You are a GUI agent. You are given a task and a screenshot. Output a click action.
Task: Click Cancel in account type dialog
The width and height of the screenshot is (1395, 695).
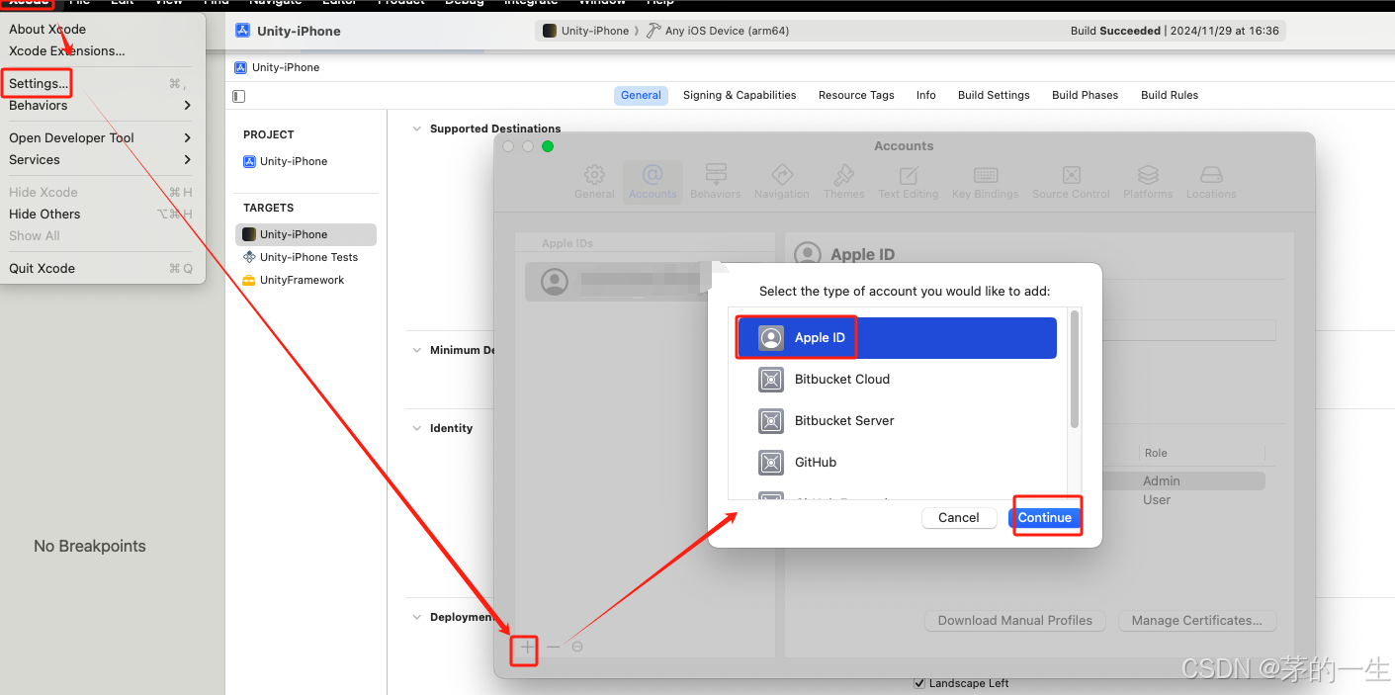(959, 518)
